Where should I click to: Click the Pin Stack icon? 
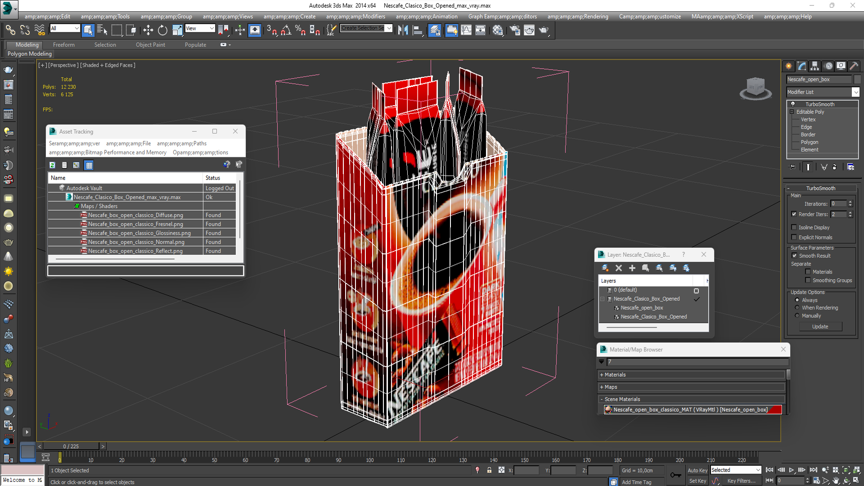(x=792, y=167)
